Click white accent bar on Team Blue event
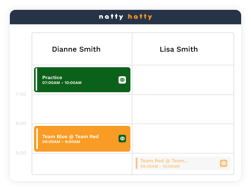251x191 pixels. coord(37,139)
